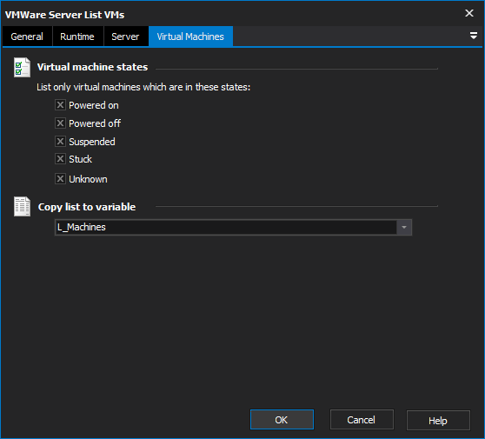Confirm with the OK button
Viewport: 485px width, 439px height.
282,420
